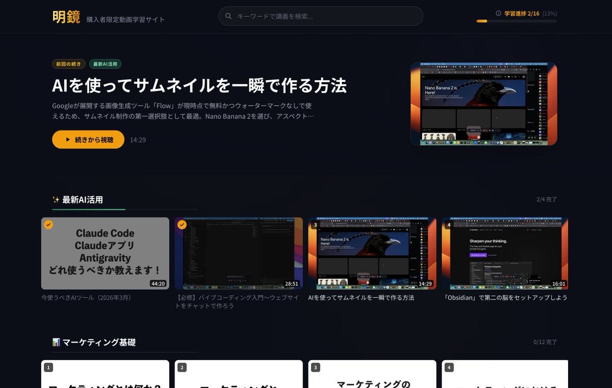Click the number 4 badge on Obsidian card
Image resolution: width=612 pixels, height=388 pixels.
[449, 225]
